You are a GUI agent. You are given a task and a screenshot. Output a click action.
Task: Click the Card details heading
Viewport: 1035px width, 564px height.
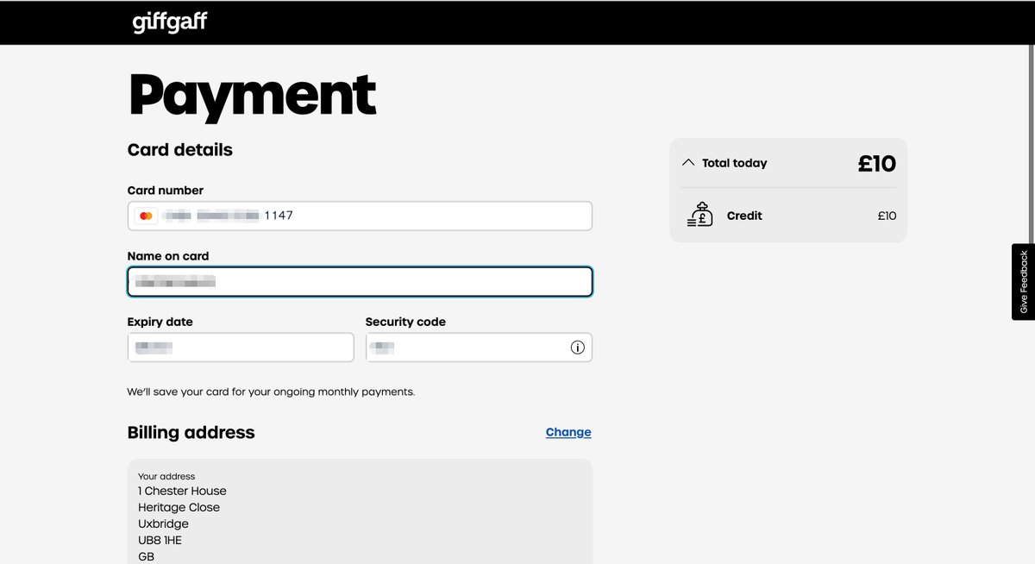point(179,150)
